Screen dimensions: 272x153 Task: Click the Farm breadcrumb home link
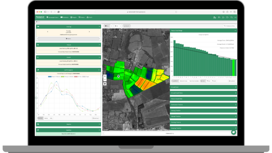(x=38, y=22)
